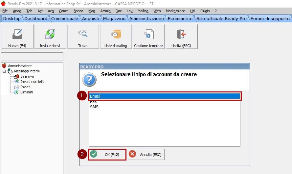Select Email account type in list
292x174 pixels.
(165, 96)
